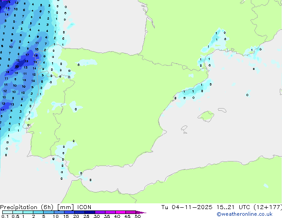
Task: Select the 30–35 mm purple legend segment
Action: [x=100, y=212]
